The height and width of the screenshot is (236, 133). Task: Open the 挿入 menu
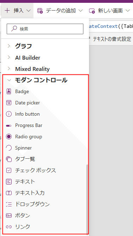click(17, 11)
